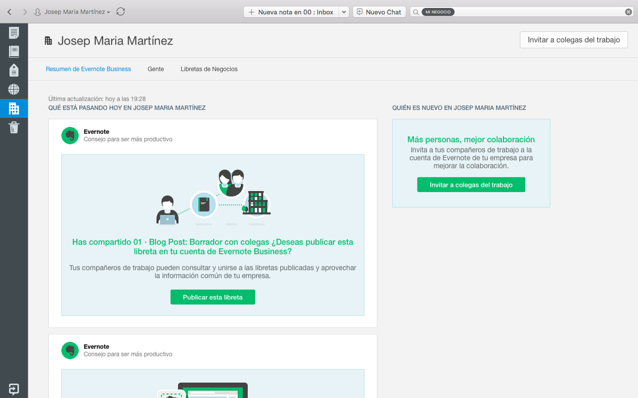The width and height of the screenshot is (638, 398).
Task: Trigger a sync with the circular arrows icon
Action: click(121, 11)
